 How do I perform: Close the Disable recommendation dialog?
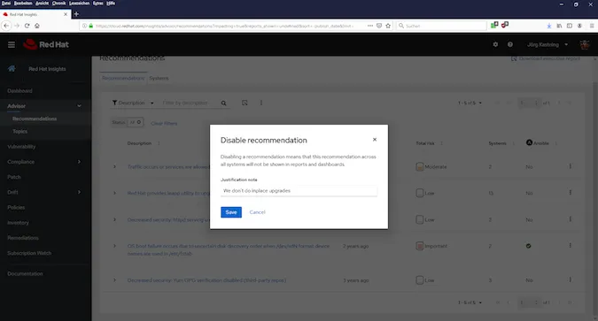point(375,140)
